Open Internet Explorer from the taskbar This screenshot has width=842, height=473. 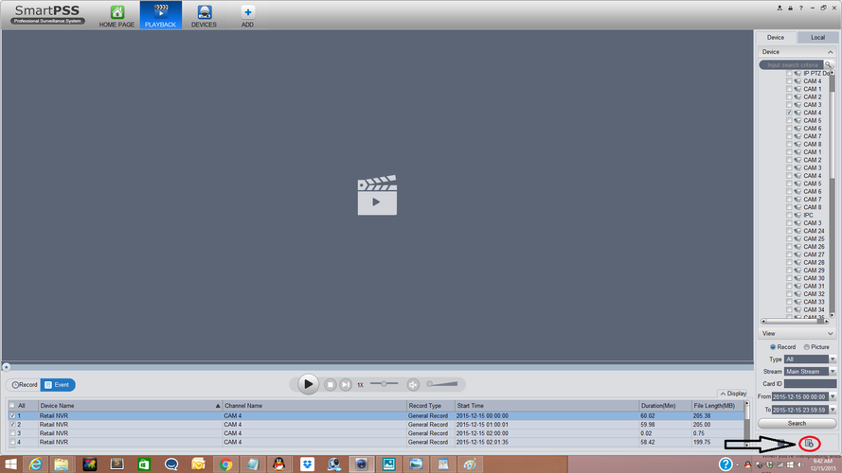(x=36, y=464)
